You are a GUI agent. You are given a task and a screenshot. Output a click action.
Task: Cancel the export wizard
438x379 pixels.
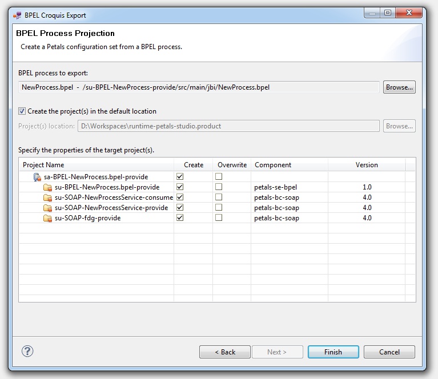pos(389,352)
